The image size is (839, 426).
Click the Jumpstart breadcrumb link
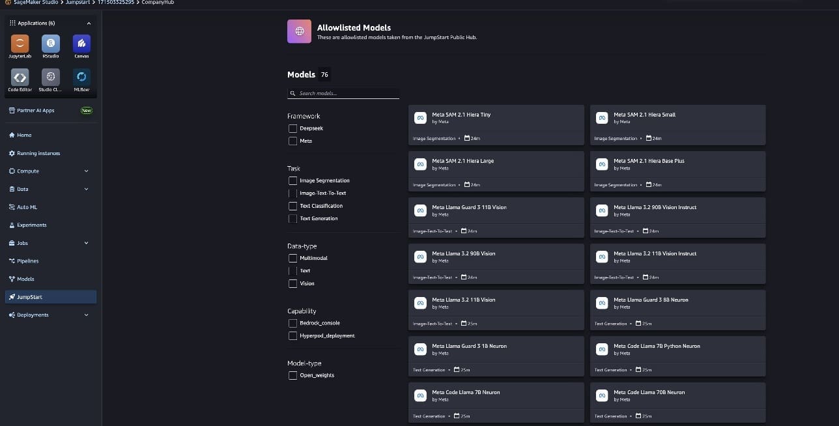[x=77, y=3]
